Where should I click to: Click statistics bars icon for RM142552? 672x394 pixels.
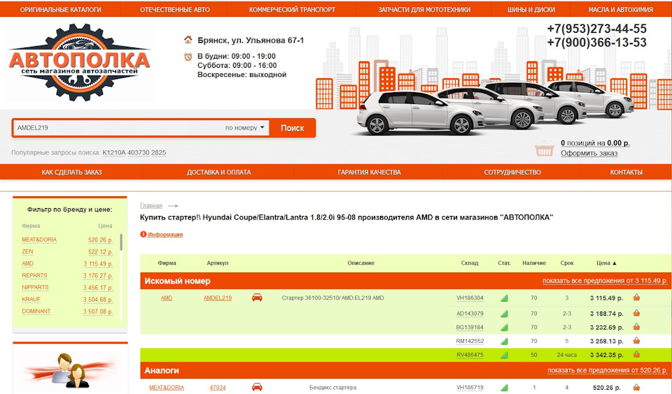click(505, 341)
